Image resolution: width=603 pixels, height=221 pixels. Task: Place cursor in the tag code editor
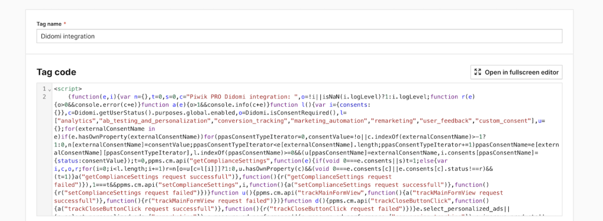coord(299,149)
